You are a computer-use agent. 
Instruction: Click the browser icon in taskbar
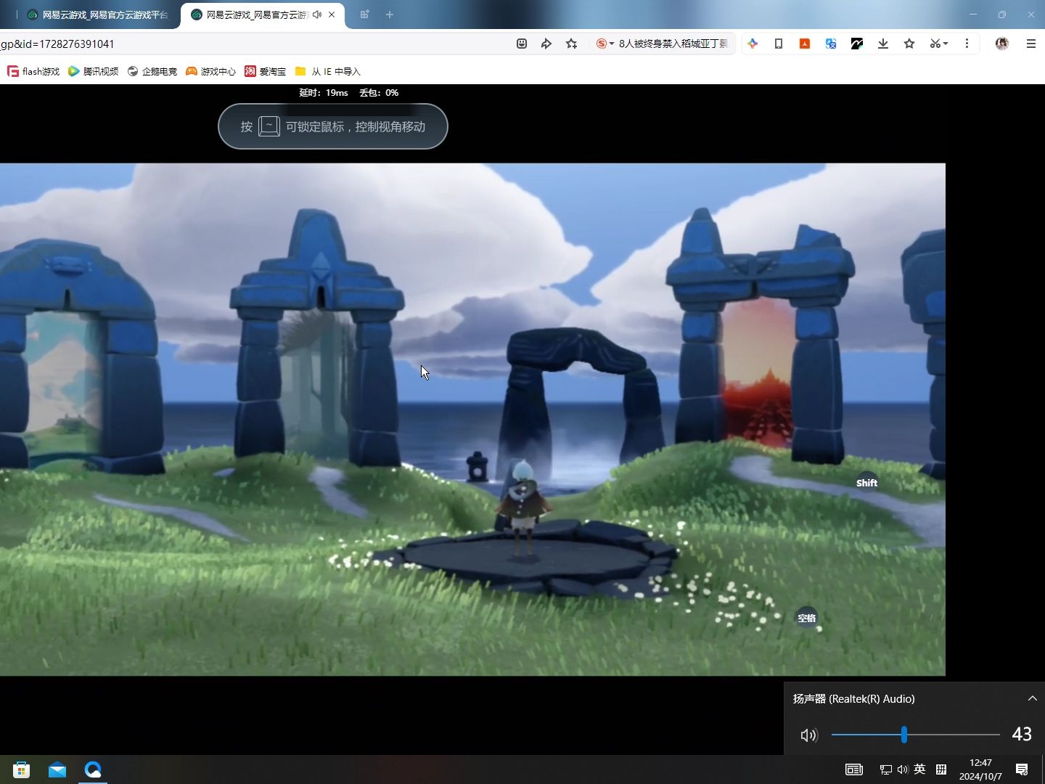[93, 769]
